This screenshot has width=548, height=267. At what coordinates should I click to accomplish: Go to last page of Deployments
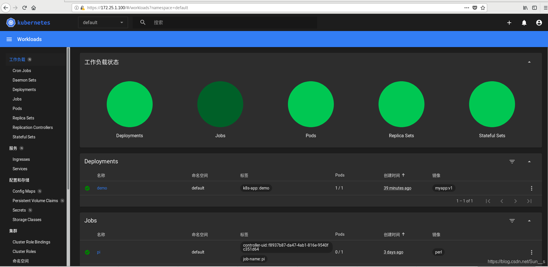[x=529, y=201]
